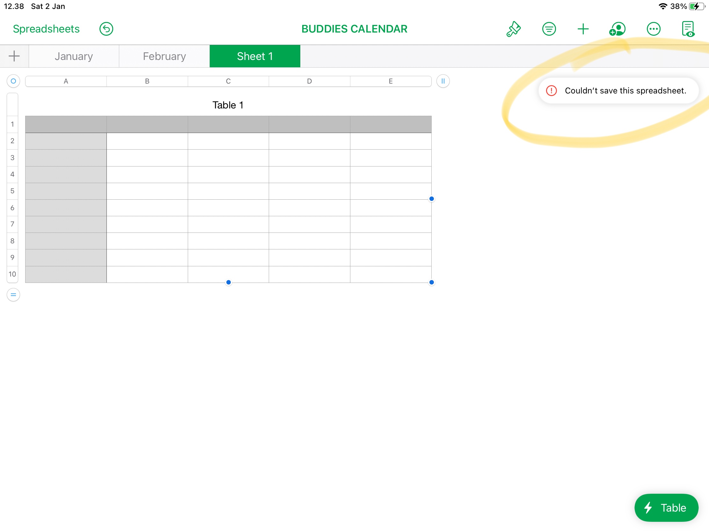Open the Reading View document icon
Viewport: 709px width, 532px height.
(x=689, y=29)
